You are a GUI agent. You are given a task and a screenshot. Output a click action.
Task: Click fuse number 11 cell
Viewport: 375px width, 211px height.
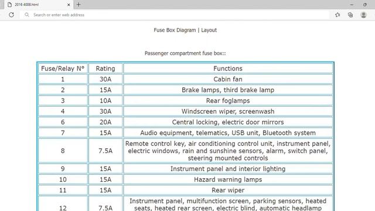coord(63,190)
